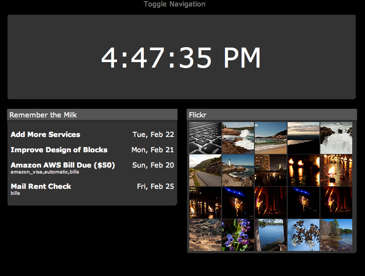The image size is (365, 276).
Task: Click the 4:47:35 PM clock display
Action: pyautogui.click(x=181, y=58)
